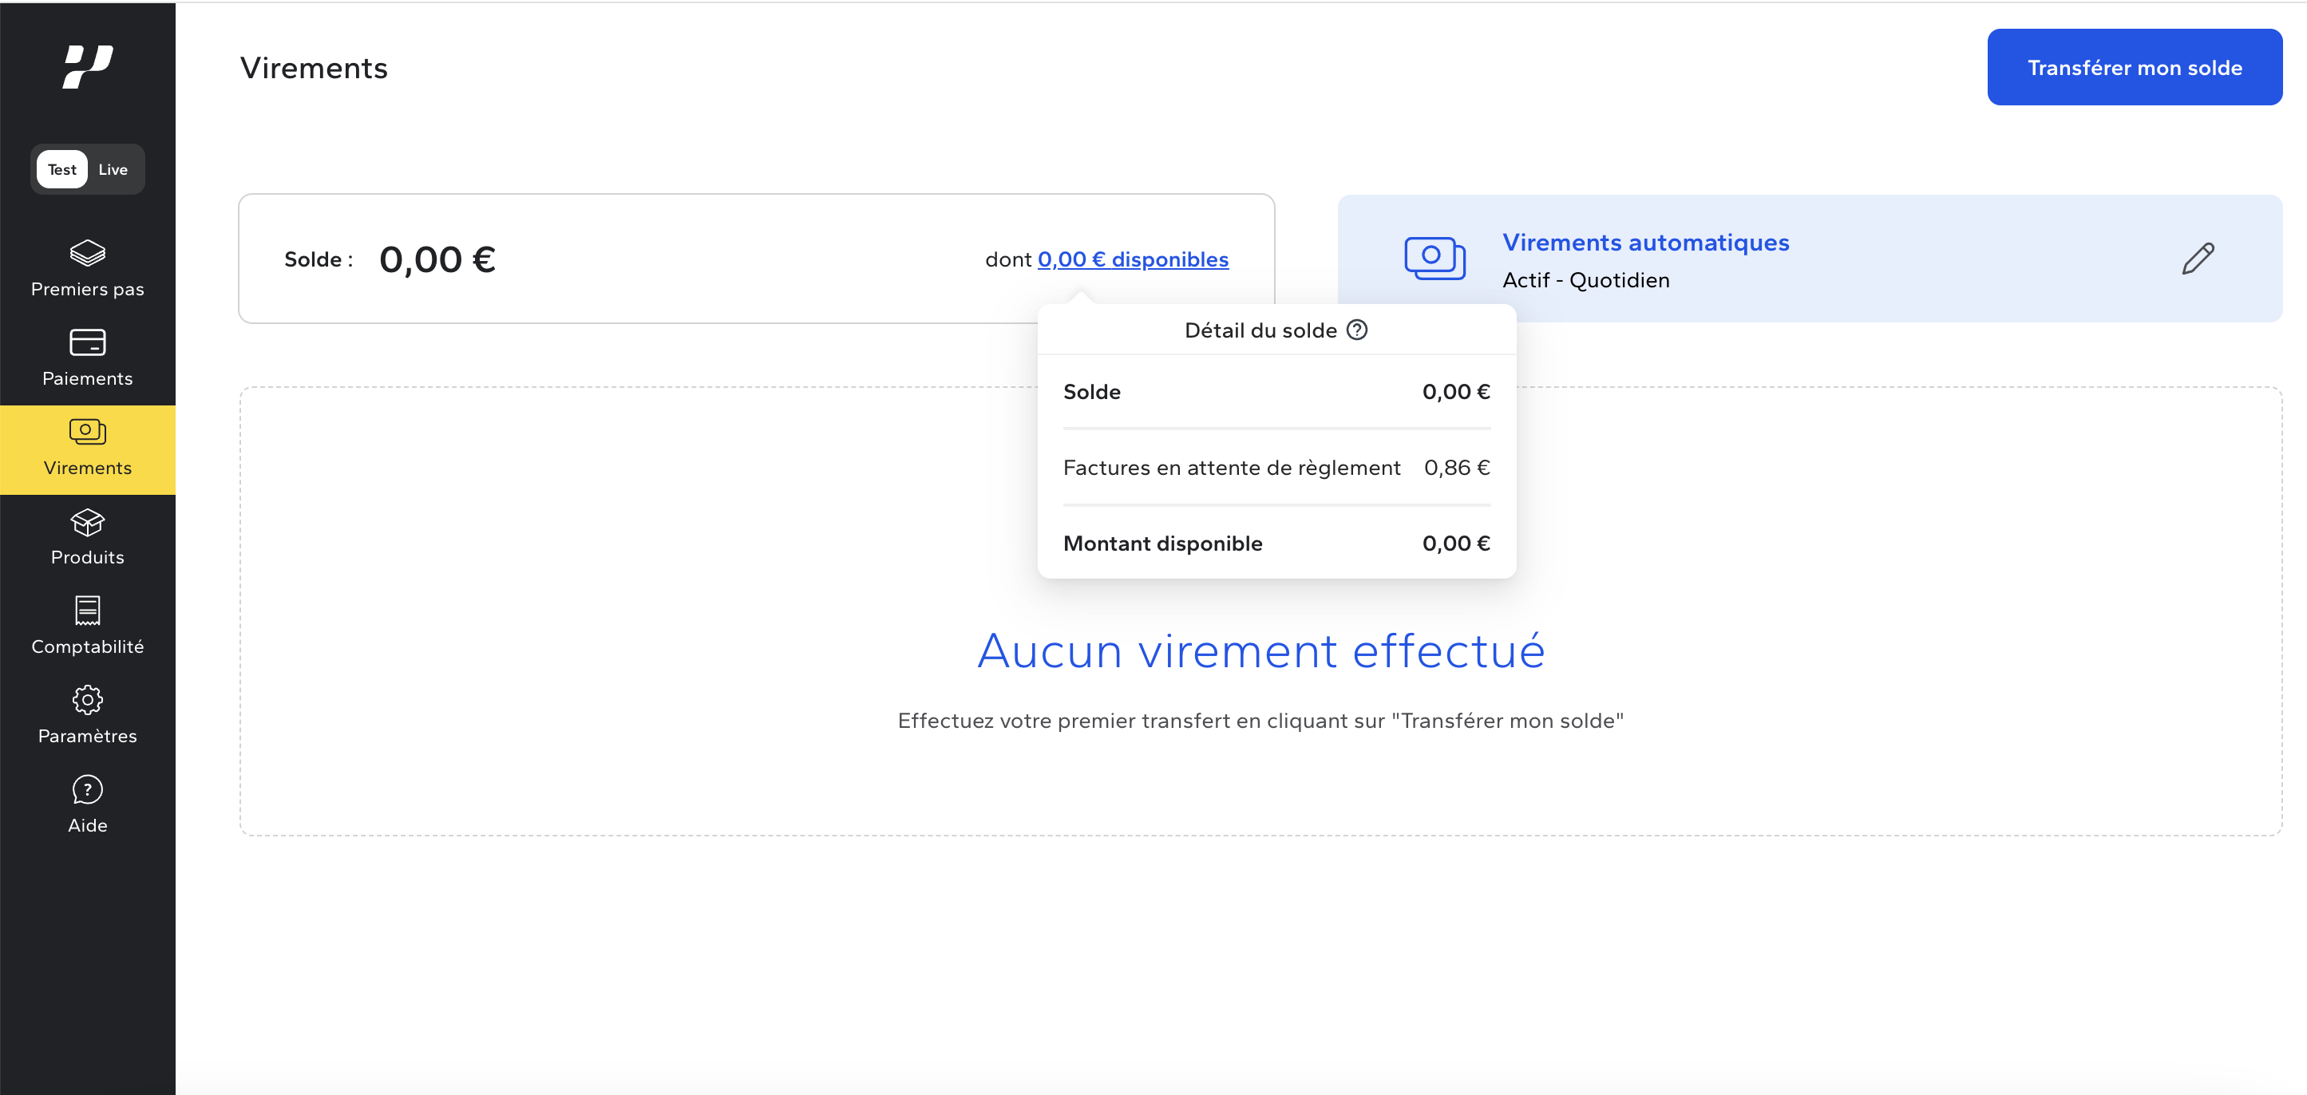Click the Aucun virement effectué heading

click(1261, 651)
